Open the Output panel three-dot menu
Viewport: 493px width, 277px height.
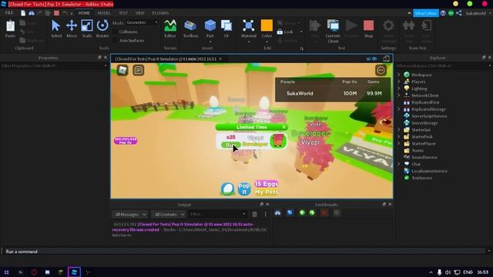coord(265,214)
